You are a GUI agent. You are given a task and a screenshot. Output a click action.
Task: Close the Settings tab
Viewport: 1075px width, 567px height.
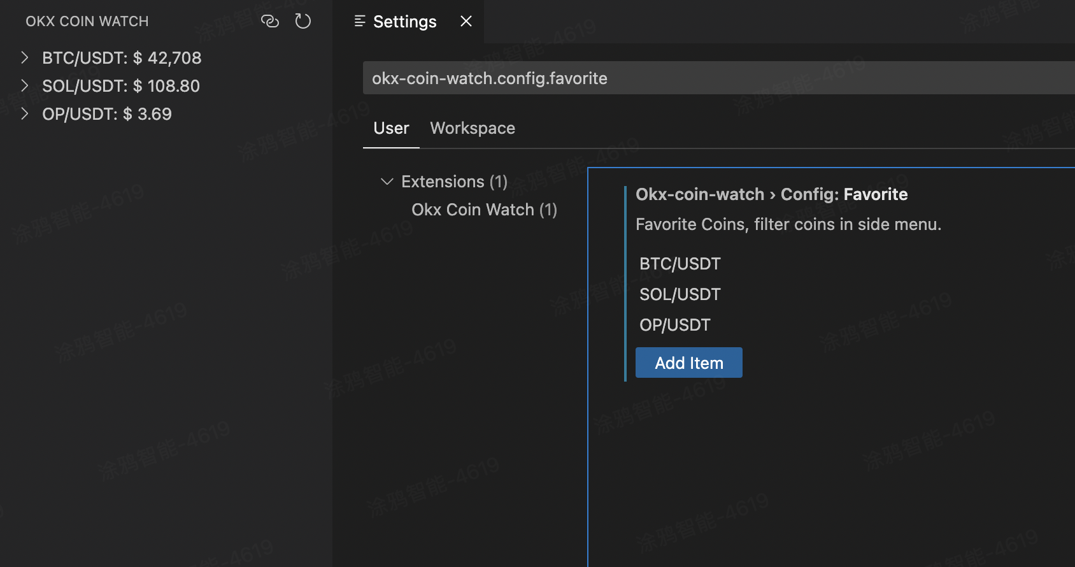tap(466, 21)
